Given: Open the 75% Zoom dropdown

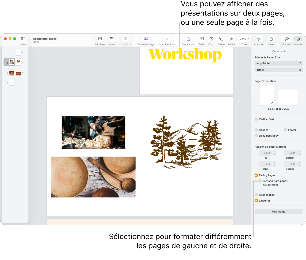Looking at the screenshot, I should tap(244, 39).
